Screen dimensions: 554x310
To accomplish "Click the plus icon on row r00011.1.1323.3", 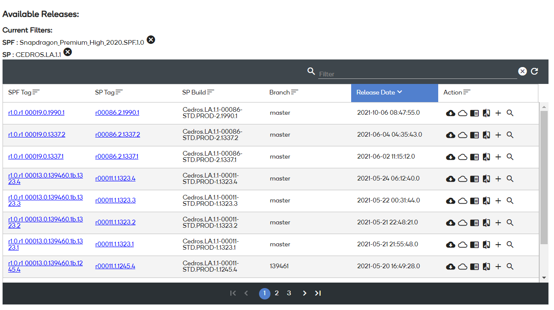I will tap(498, 201).
